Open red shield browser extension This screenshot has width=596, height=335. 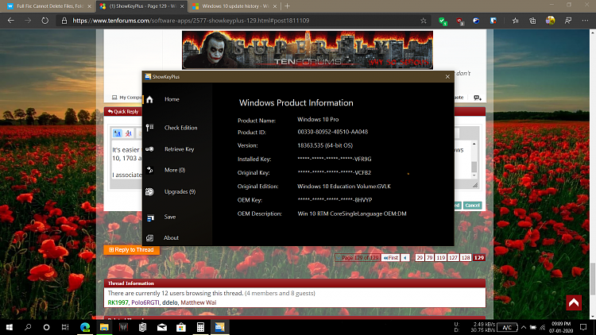coord(459,21)
